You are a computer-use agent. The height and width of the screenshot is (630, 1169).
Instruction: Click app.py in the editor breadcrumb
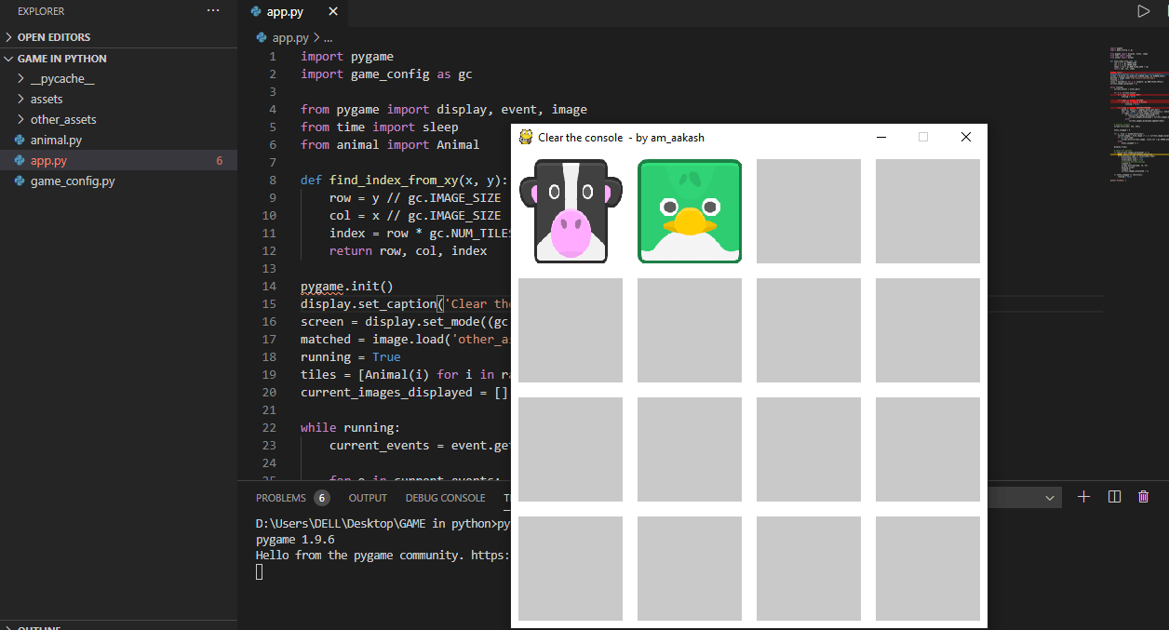[289, 38]
